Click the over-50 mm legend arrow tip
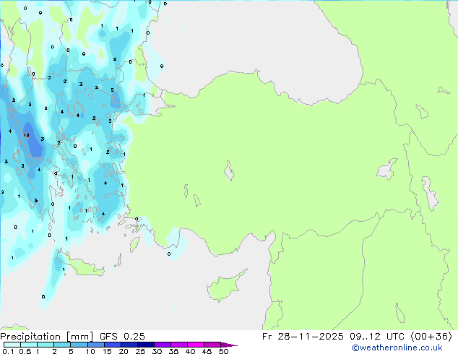The height and width of the screenshot is (354, 458). click(x=229, y=345)
